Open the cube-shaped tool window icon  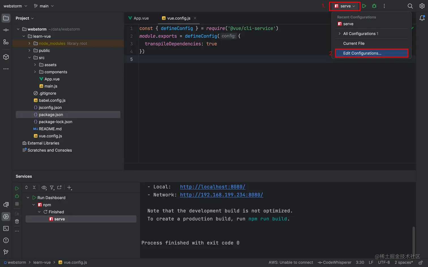[x=6, y=57]
